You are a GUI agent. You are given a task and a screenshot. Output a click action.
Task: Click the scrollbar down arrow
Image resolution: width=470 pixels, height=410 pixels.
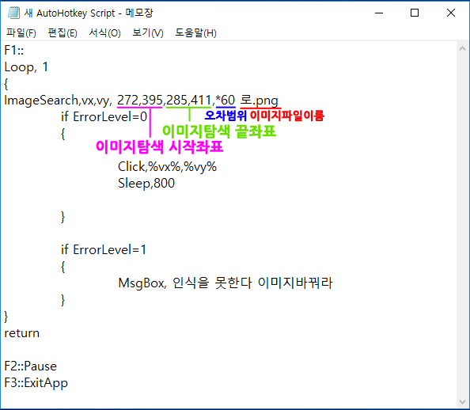click(x=462, y=402)
